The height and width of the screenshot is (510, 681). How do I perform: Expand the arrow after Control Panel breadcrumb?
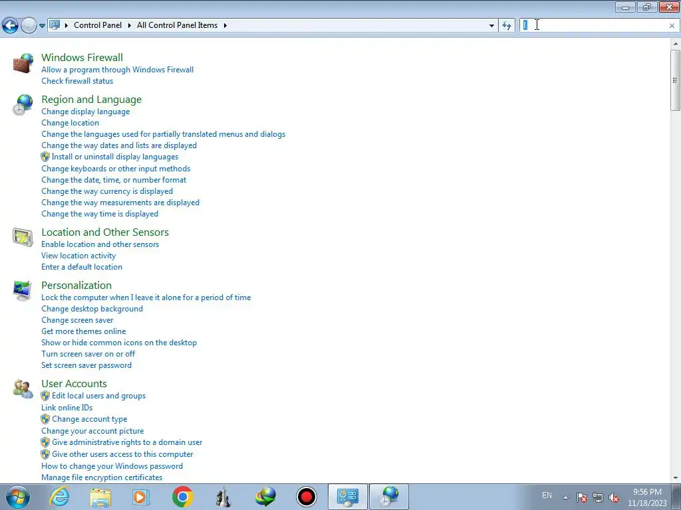(130, 25)
